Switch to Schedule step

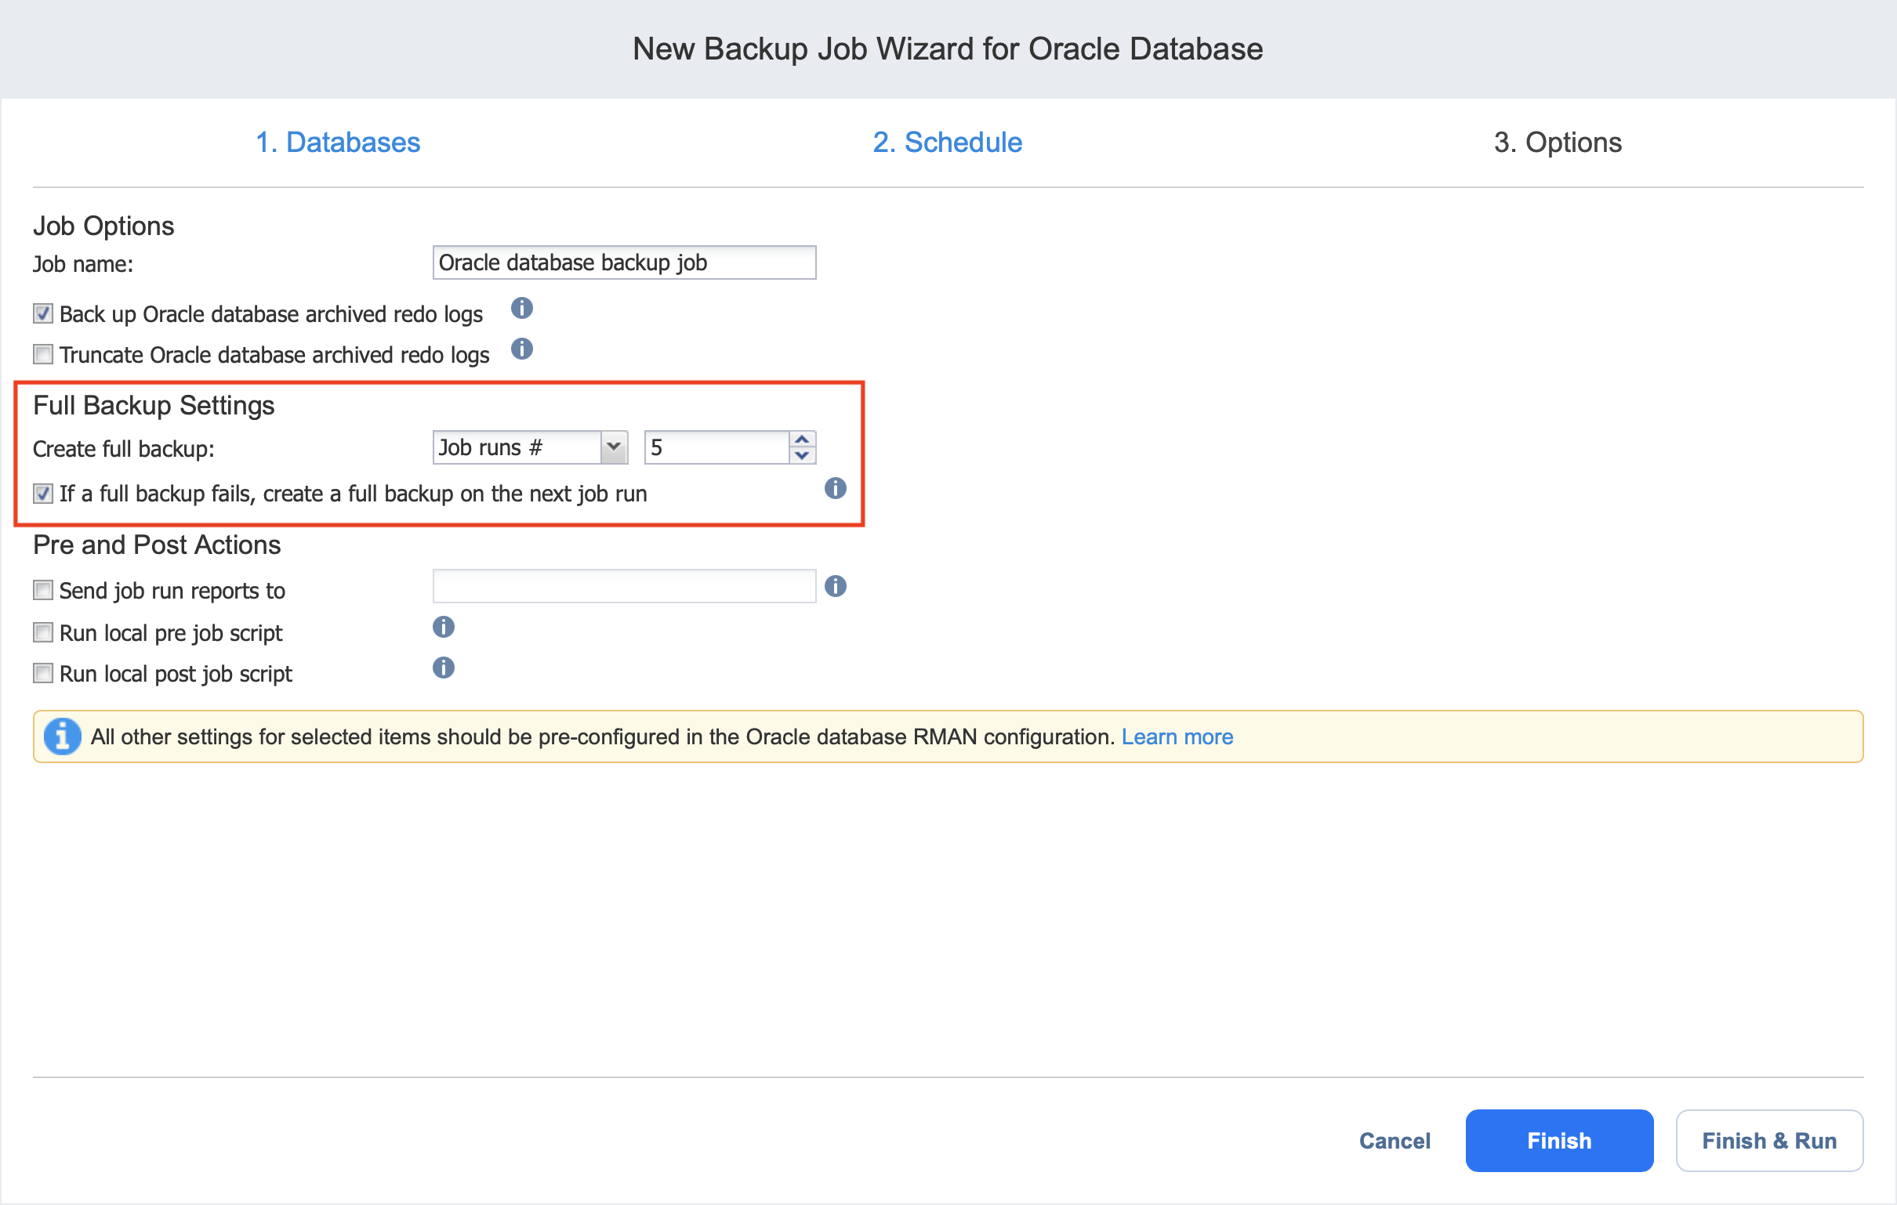tap(947, 143)
